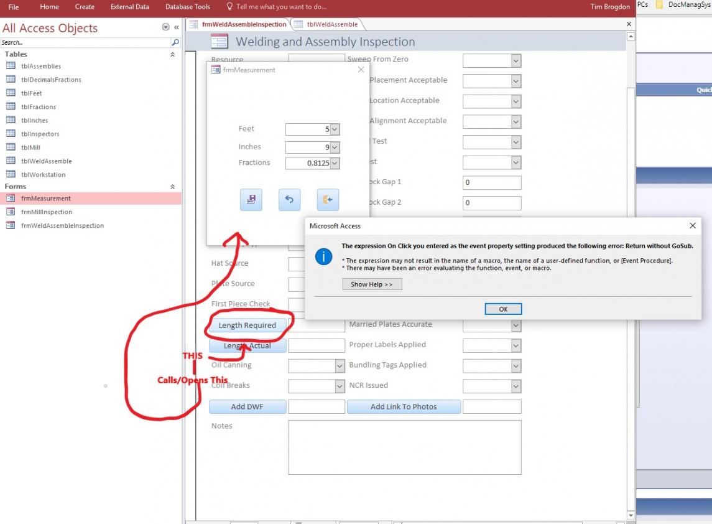This screenshot has height=524, width=712.
Task: Click the Tim Brogdon account name
Action: pos(610,7)
